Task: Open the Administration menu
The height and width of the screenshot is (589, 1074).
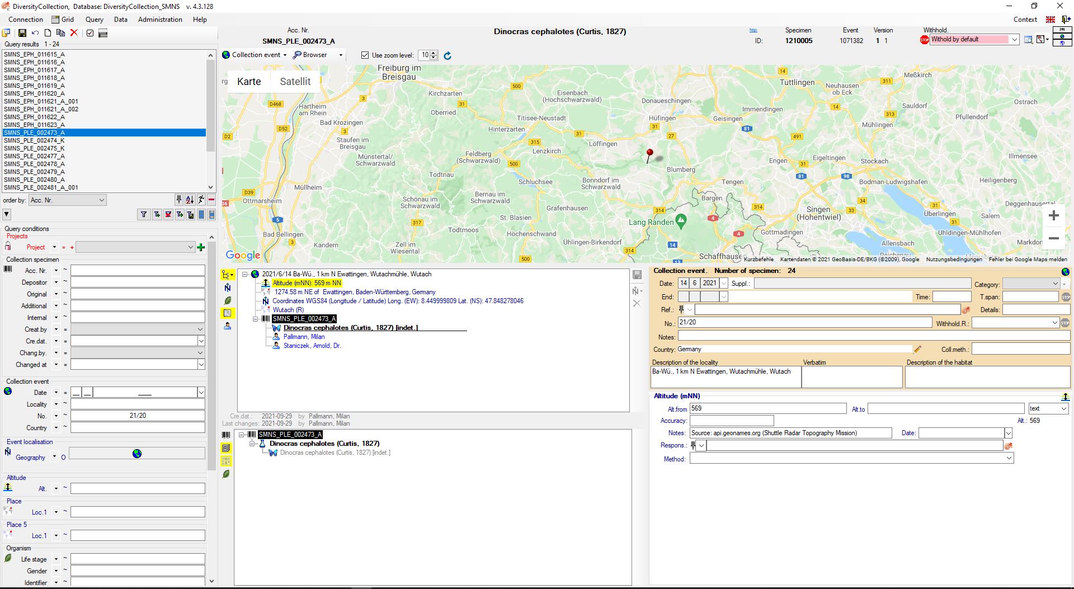Action: [160, 20]
